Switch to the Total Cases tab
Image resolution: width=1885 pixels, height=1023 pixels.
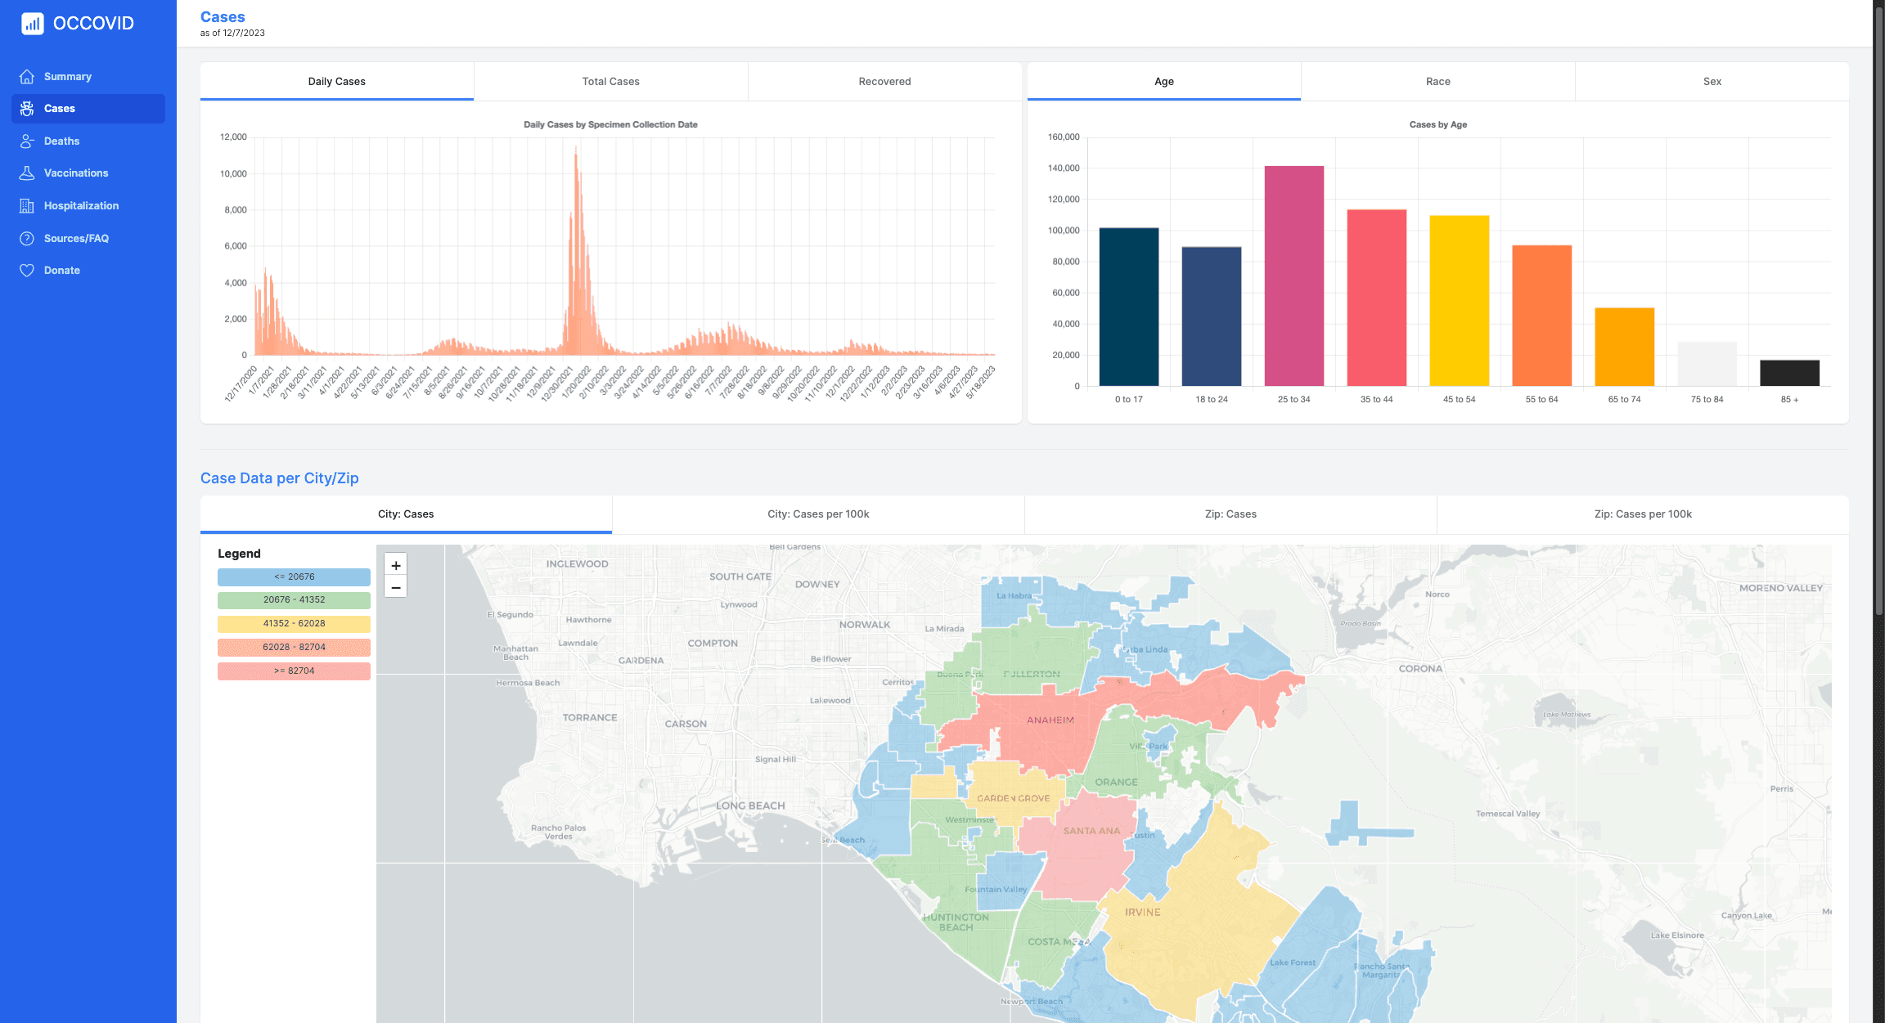click(x=610, y=82)
